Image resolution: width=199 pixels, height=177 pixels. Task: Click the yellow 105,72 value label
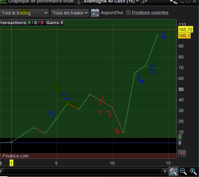[x=185, y=30]
